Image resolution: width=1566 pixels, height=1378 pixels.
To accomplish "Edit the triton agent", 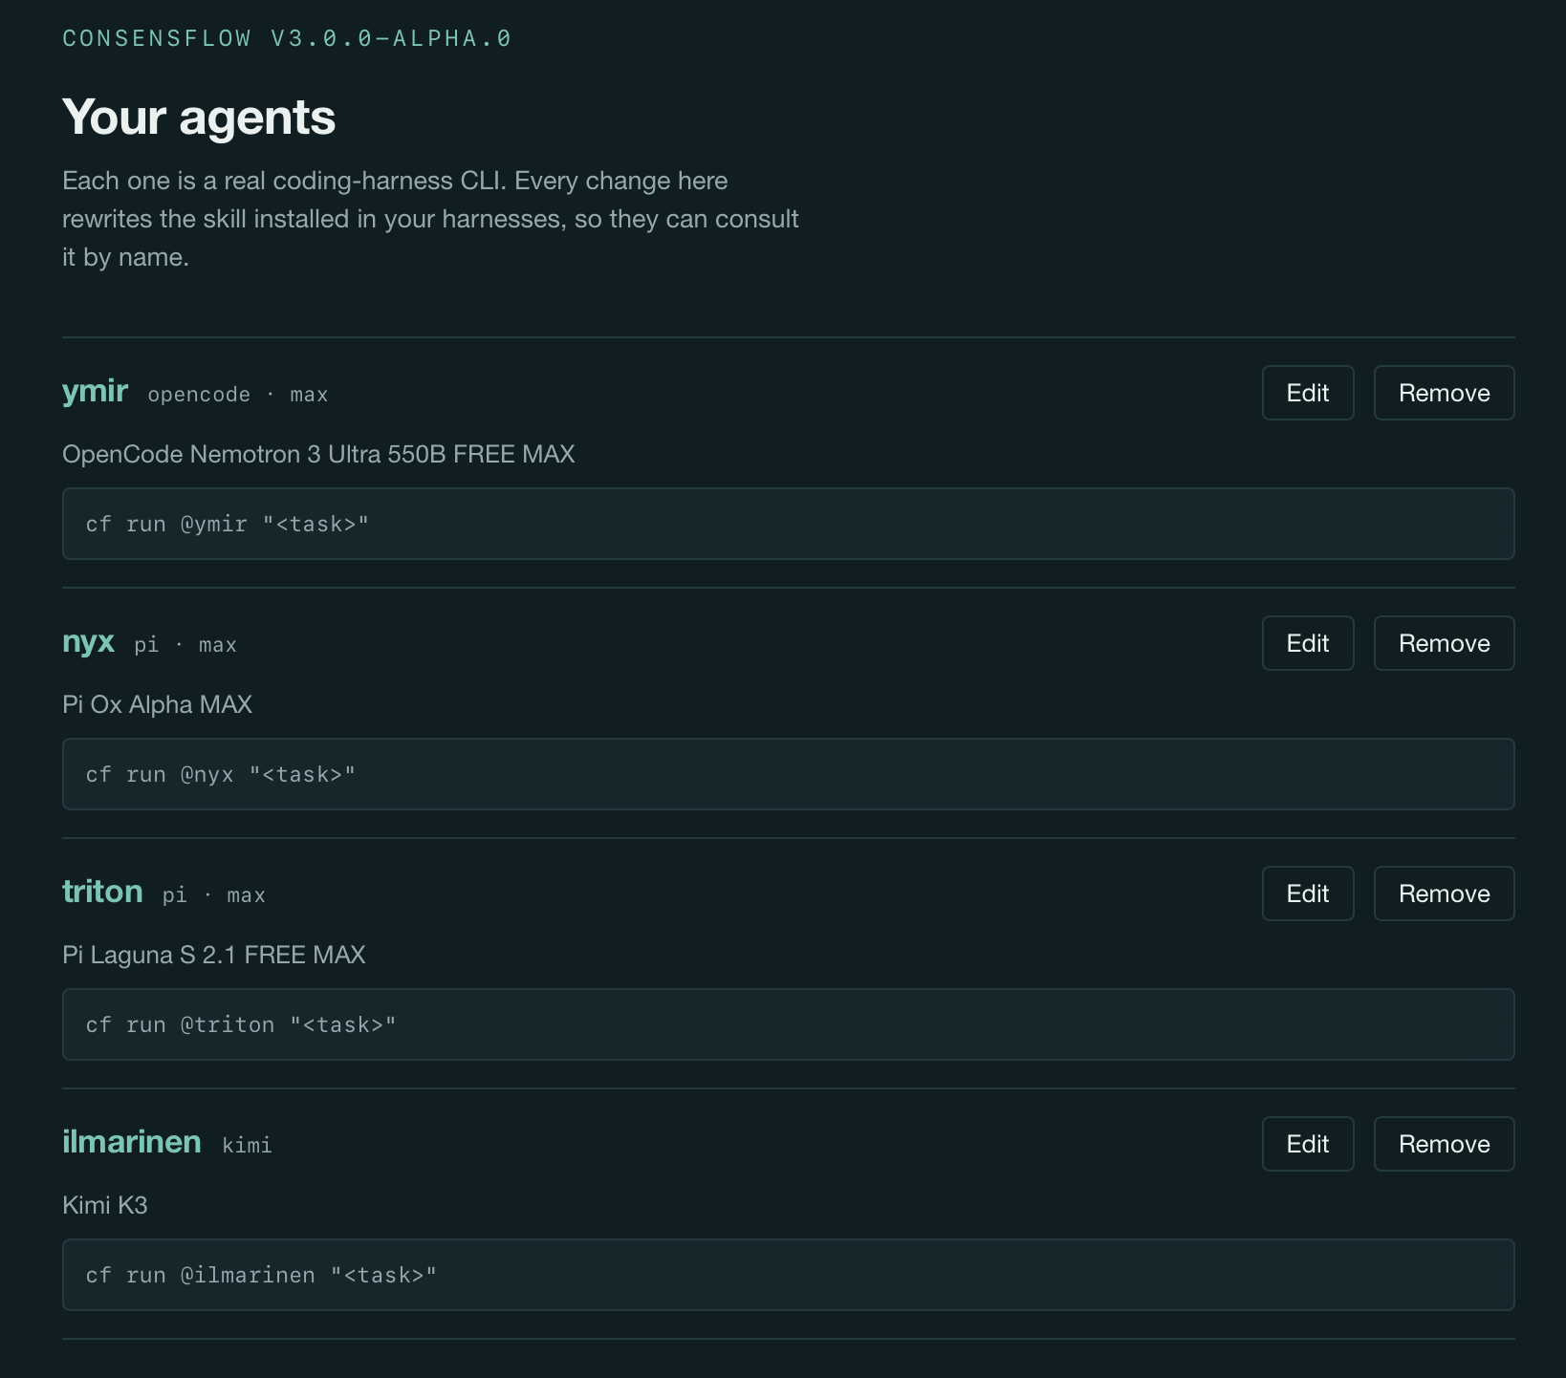I will point(1308,894).
